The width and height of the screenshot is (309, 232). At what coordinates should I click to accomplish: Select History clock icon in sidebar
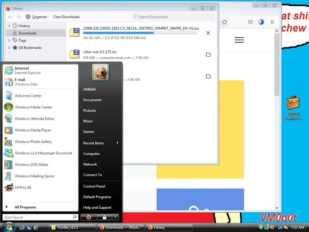tap(15, 26)
